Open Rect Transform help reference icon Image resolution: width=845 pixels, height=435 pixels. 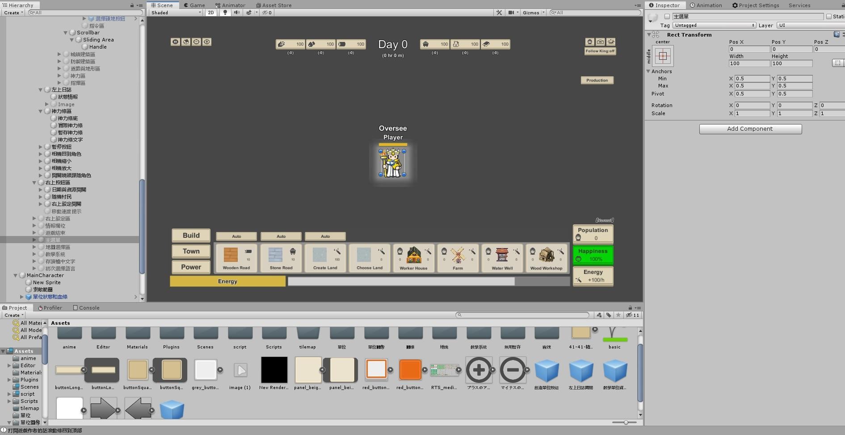(837, 34)
